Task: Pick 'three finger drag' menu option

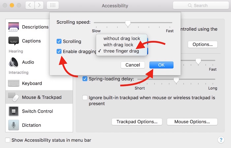Action: [x=121, y=51]
